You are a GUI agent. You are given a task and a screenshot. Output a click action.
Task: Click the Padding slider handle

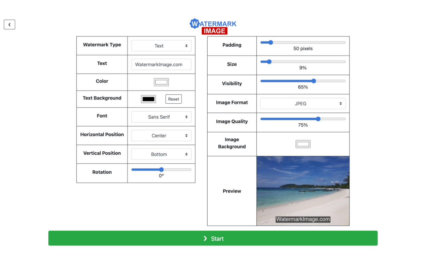click(271, 43)
